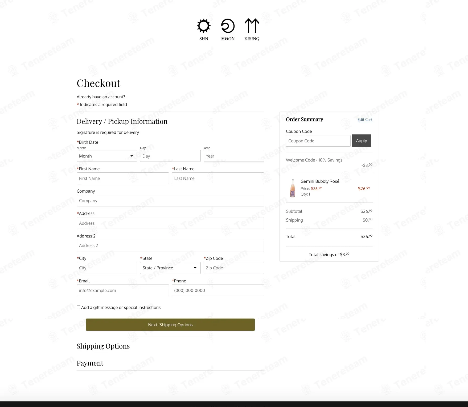468x407 pixels.
Task: Click Next: Shipping Options button
Action: point(170,325)
